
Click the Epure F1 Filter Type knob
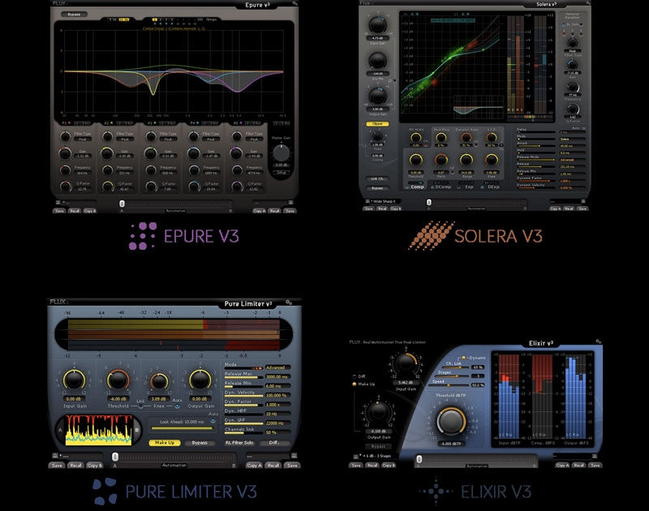point(65,136)
